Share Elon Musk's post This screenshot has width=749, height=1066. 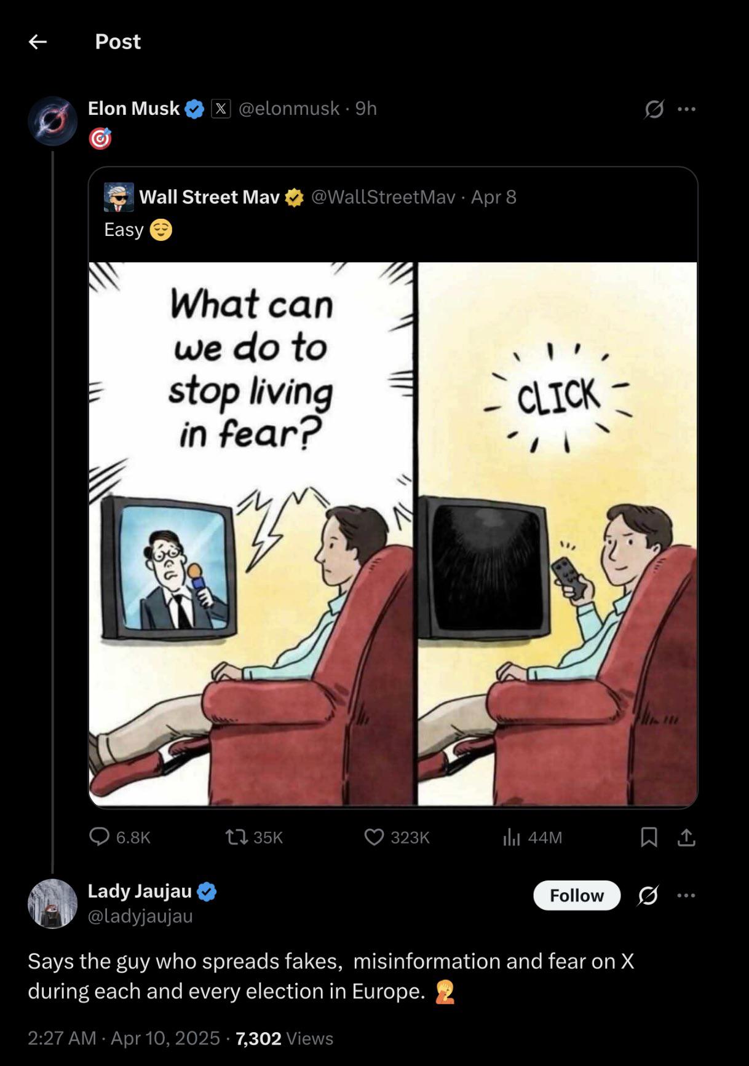click(686, 837)
